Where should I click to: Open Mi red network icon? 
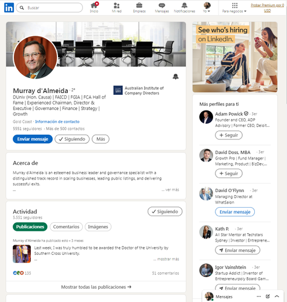click(x=117, y=8)
